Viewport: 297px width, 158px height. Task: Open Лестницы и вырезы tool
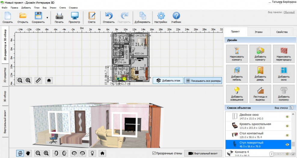(x=260, y=93)
